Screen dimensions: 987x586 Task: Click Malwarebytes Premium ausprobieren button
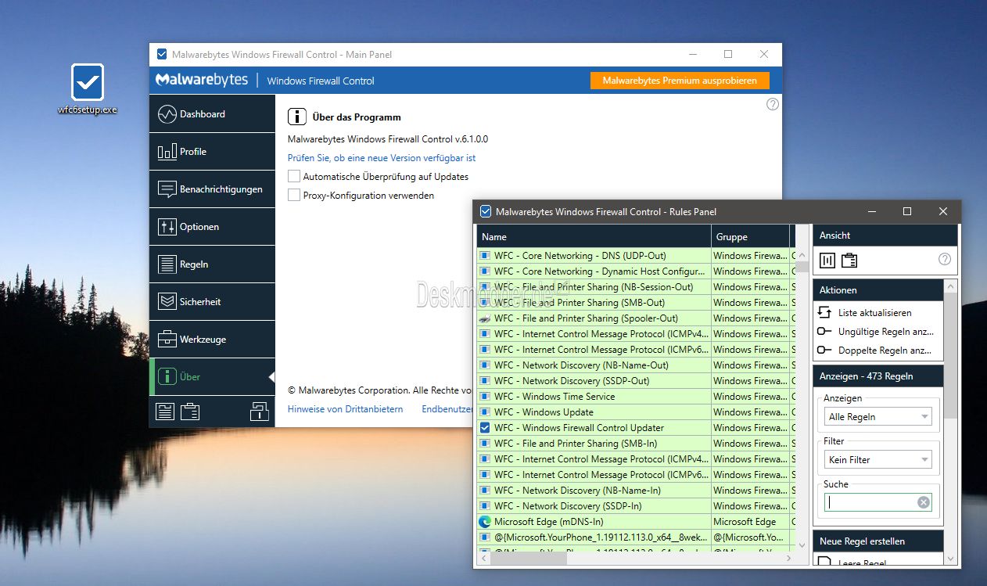(x=680, y=81)
